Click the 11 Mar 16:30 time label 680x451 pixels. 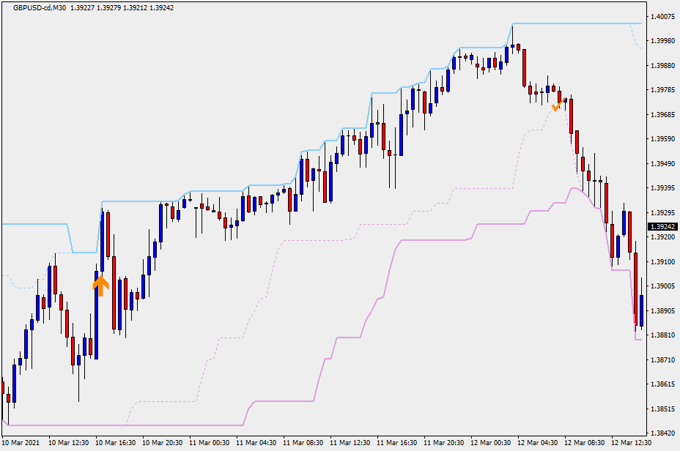[x=398, y=443]
